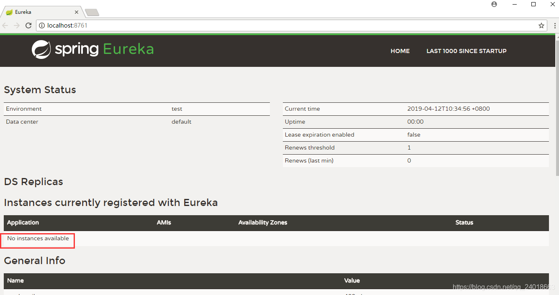Open the Chrome profile avatar icon
This screenshot has width=559, height=295.
point(494,4)
